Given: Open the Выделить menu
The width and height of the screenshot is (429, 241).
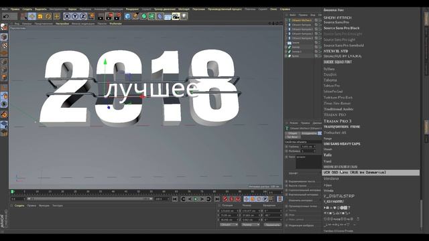Looking at the screenshot, I should click(x=41, y=9).
